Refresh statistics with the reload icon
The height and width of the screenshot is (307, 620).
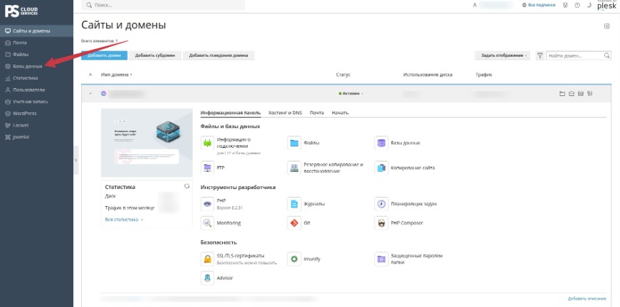(186, 186)
